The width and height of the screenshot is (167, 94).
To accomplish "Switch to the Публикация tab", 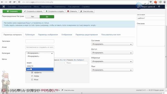I will tap(30, 35).
